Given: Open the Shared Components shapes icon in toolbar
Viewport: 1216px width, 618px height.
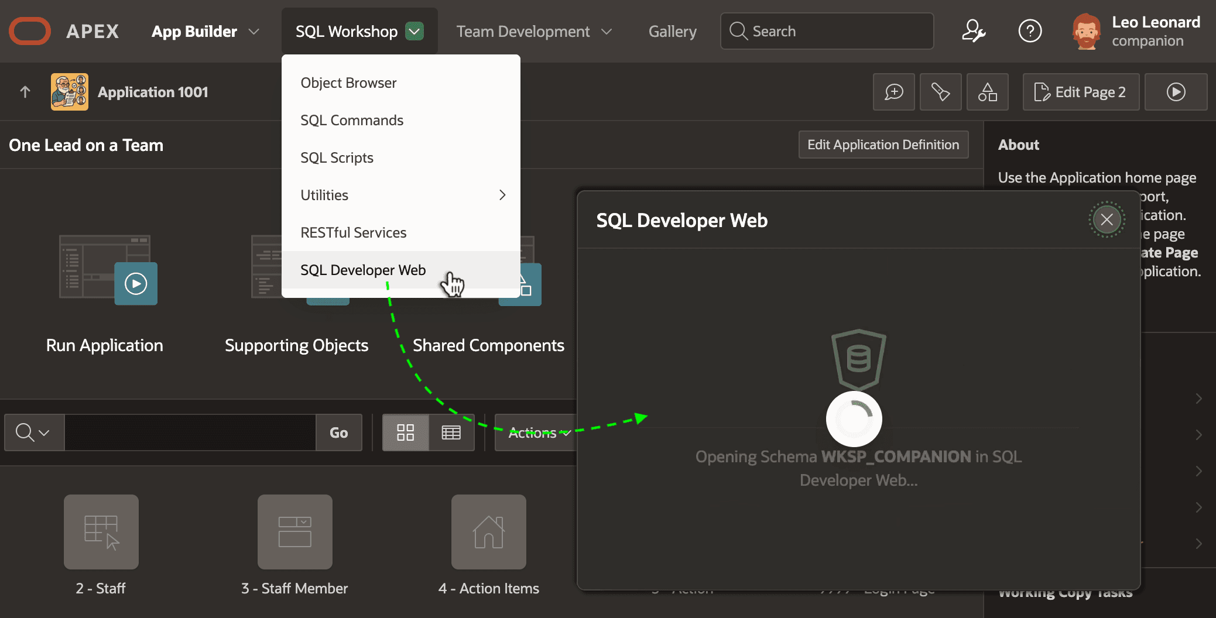Looking at the screenshot, I should (x=988, y=92).
